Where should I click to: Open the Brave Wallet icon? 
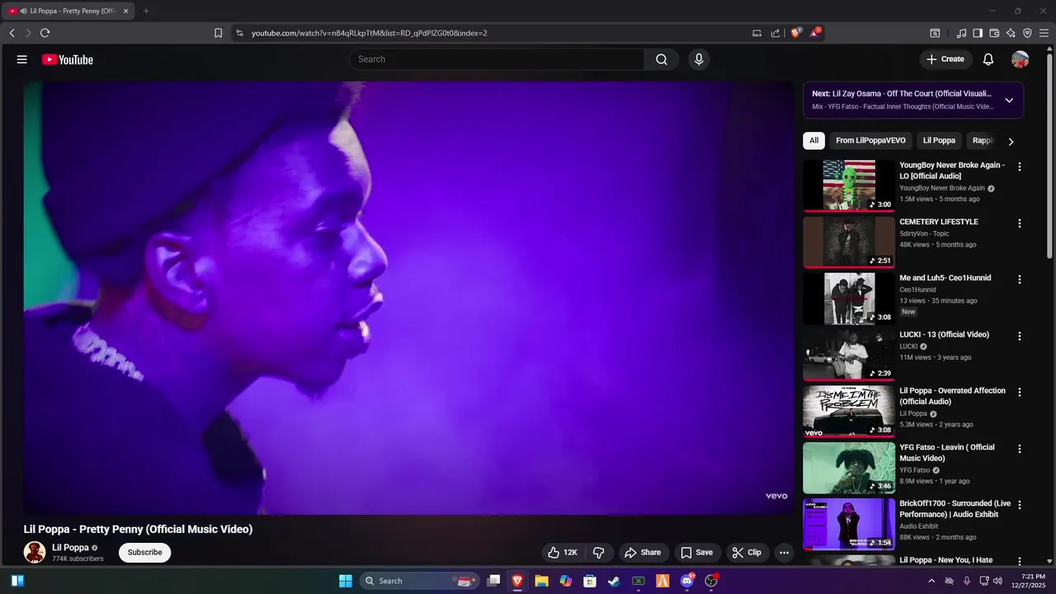tap(994, 33)
